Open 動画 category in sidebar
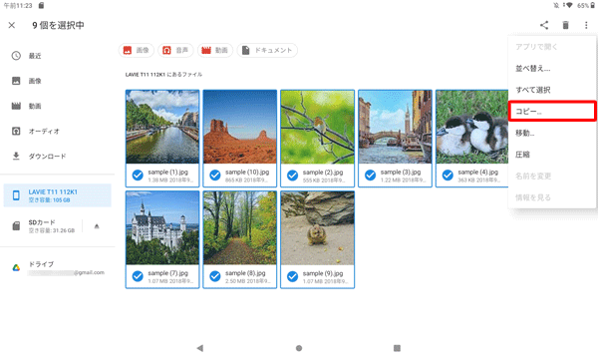The width and height of the screenshot is (598, 359). point(57,106)
